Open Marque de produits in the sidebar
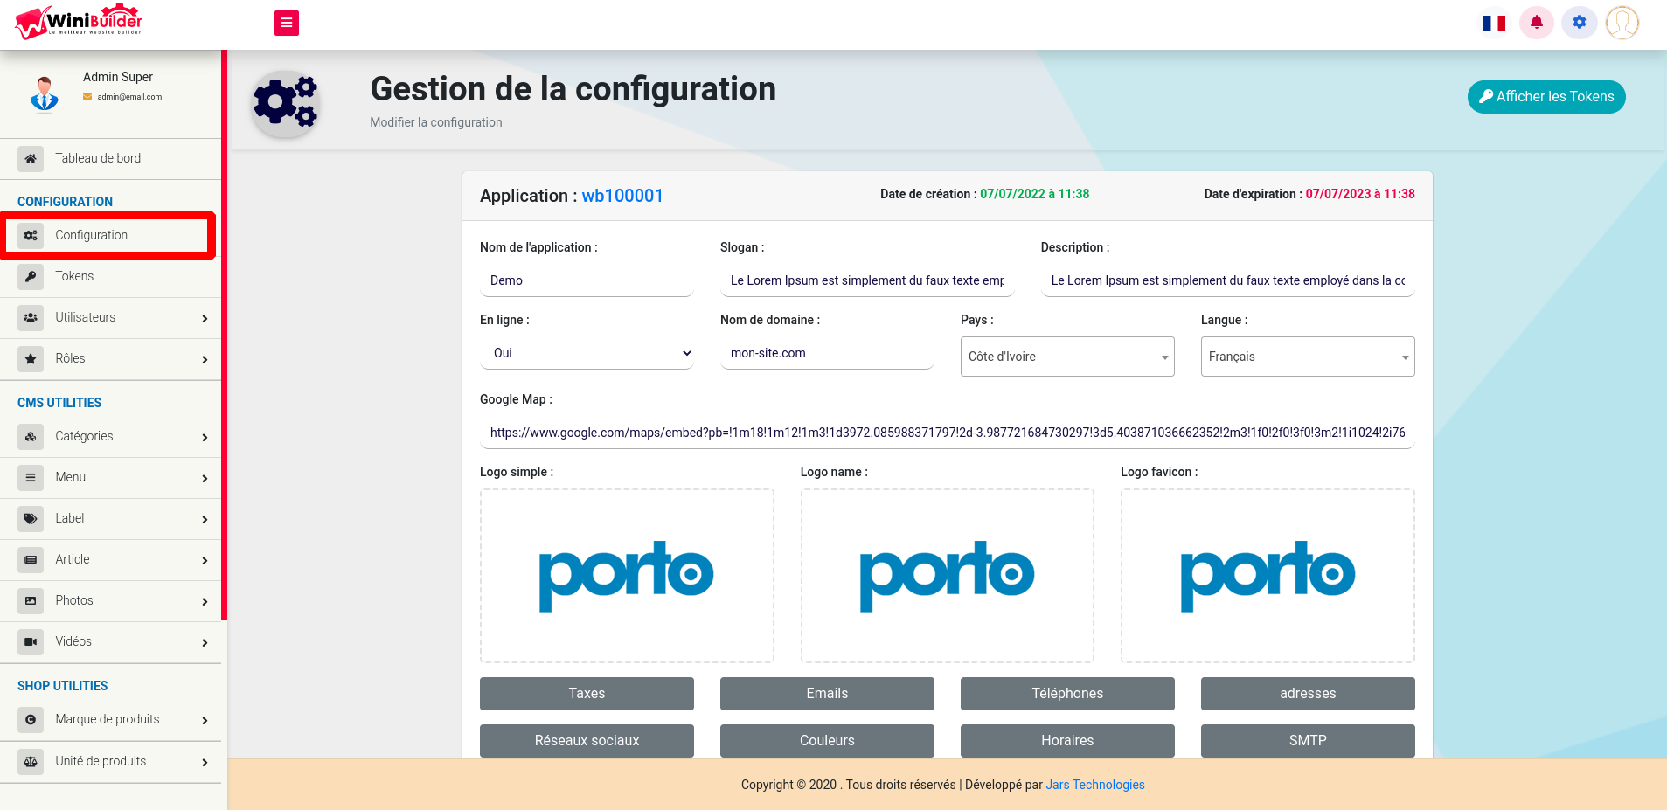The height and width of the screenshot is (810, 1667). [110, 719]
